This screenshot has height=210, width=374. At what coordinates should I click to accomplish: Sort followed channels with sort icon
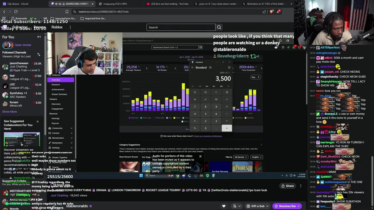tap(39, 55)
